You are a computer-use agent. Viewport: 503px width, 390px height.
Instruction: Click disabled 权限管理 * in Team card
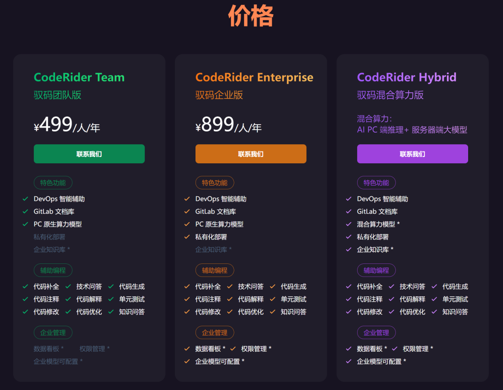pos(95,349)
